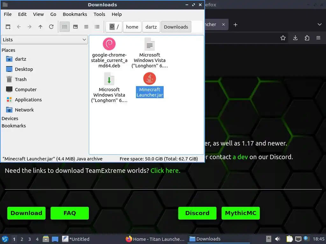
Task: Open the File menu
Action: point(8,14)
